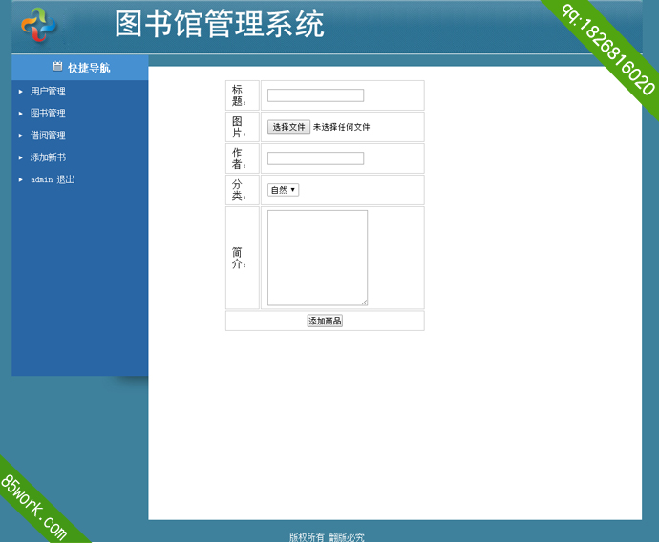Click the 退出 logout link

pyautogui.click(x=66, y=179)
